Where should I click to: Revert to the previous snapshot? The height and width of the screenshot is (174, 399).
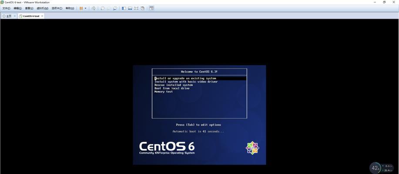coord(109,8)
